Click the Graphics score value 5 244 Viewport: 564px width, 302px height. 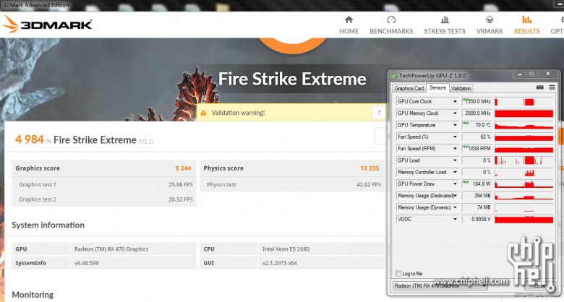click(183, 168)
